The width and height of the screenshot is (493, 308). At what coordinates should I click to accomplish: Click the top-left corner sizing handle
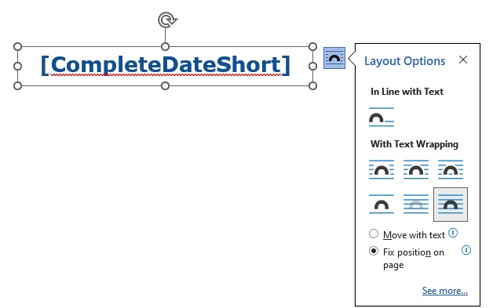coord(17,47)
